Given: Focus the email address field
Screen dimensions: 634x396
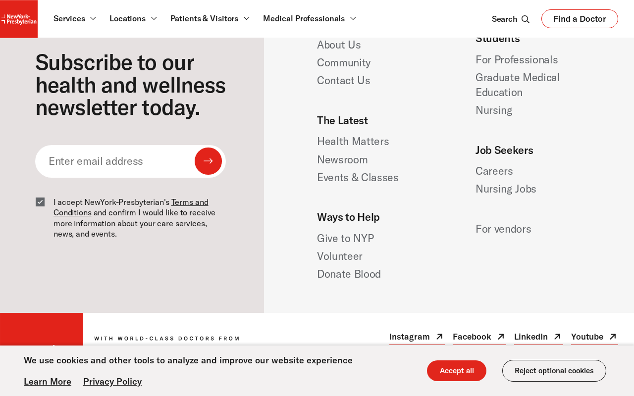Looking at the screenshot, I should click(x=115, y=161).
